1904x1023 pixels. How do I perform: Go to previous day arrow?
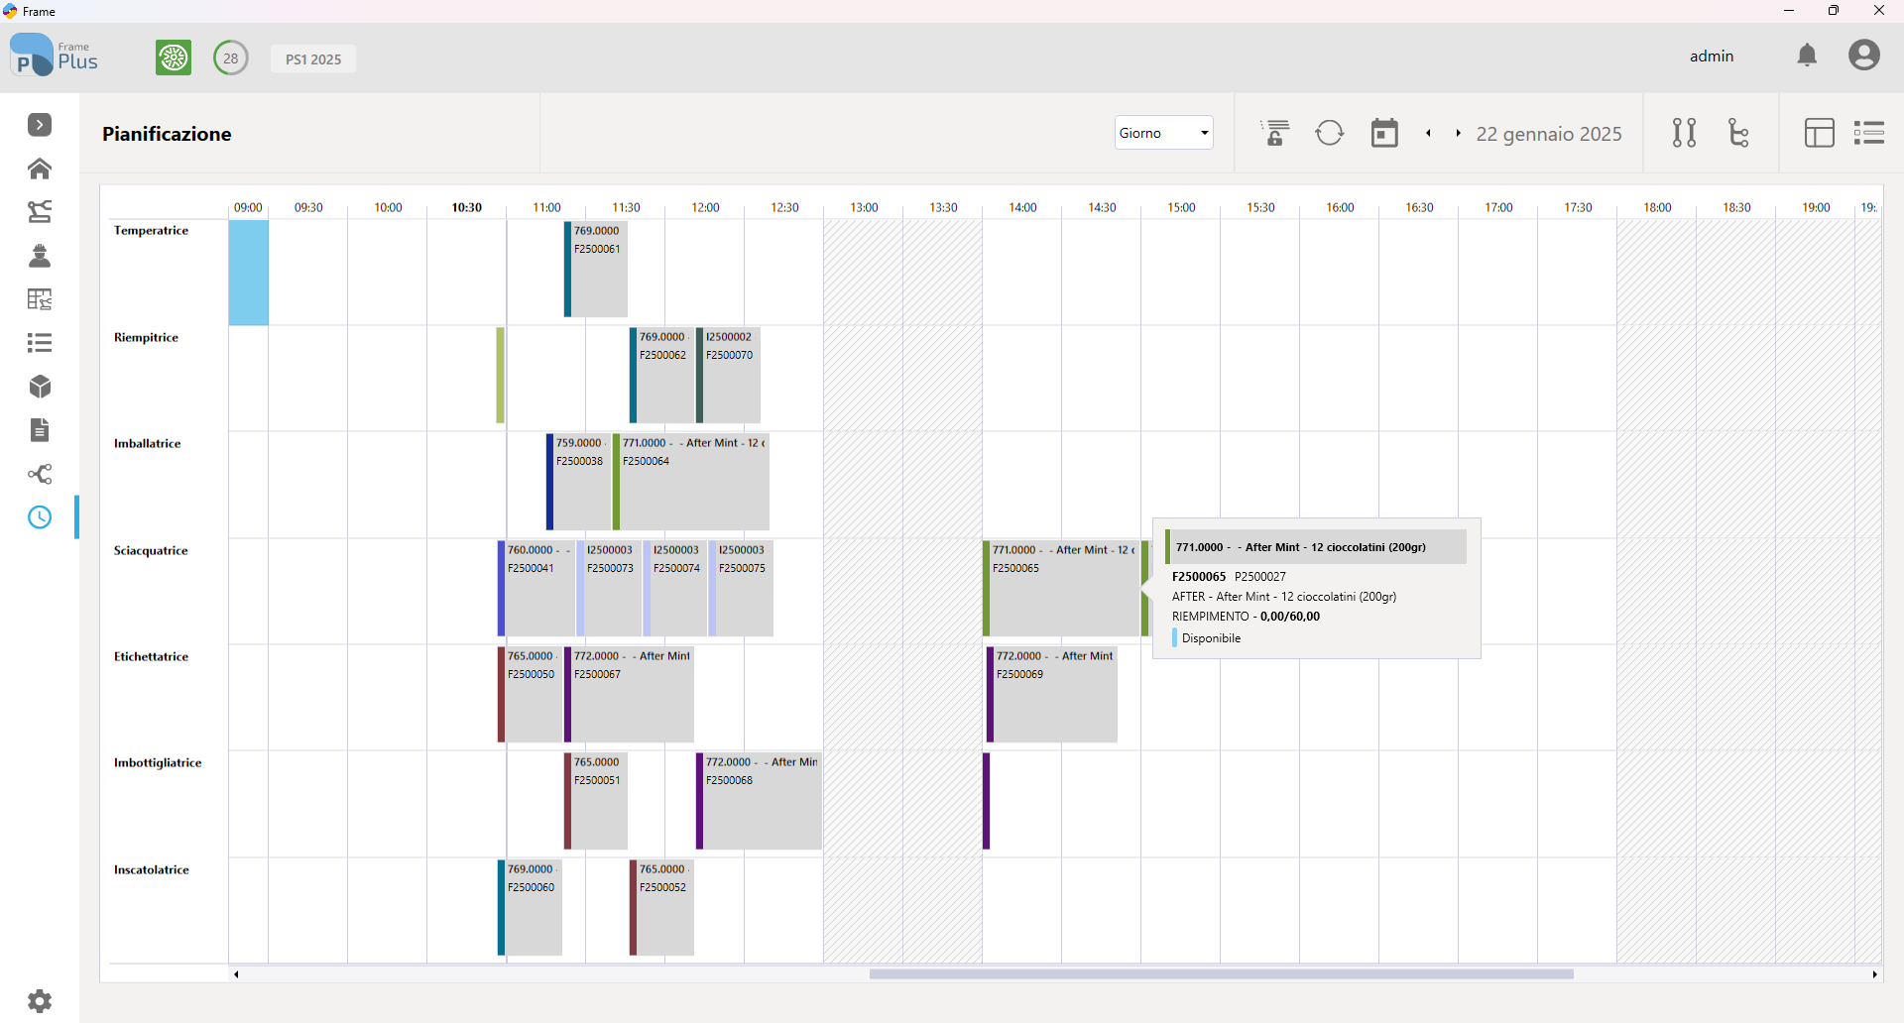[x=1428, y=133]
